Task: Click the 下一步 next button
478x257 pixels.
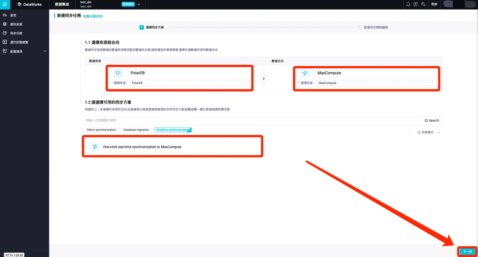Action: click(467, 252)
